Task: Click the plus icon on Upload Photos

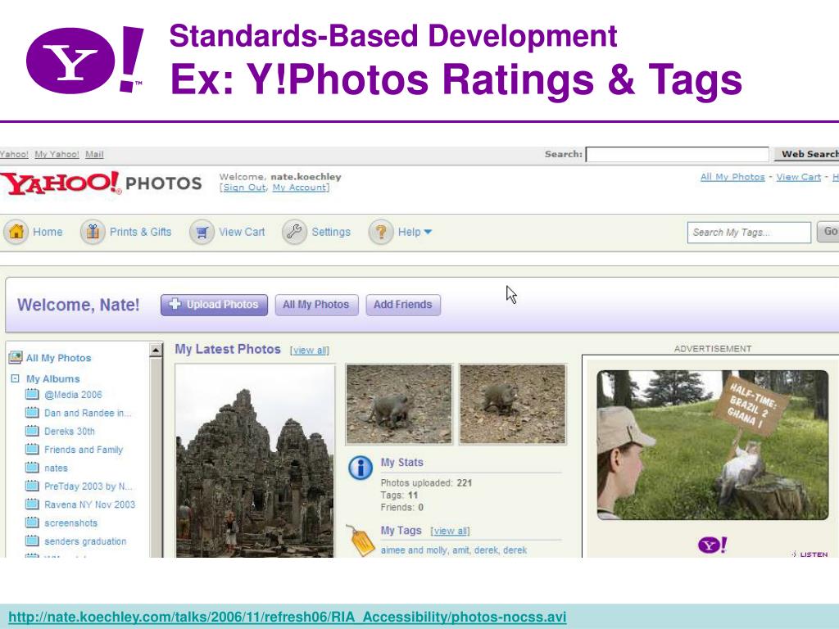Action: (175, 305)
